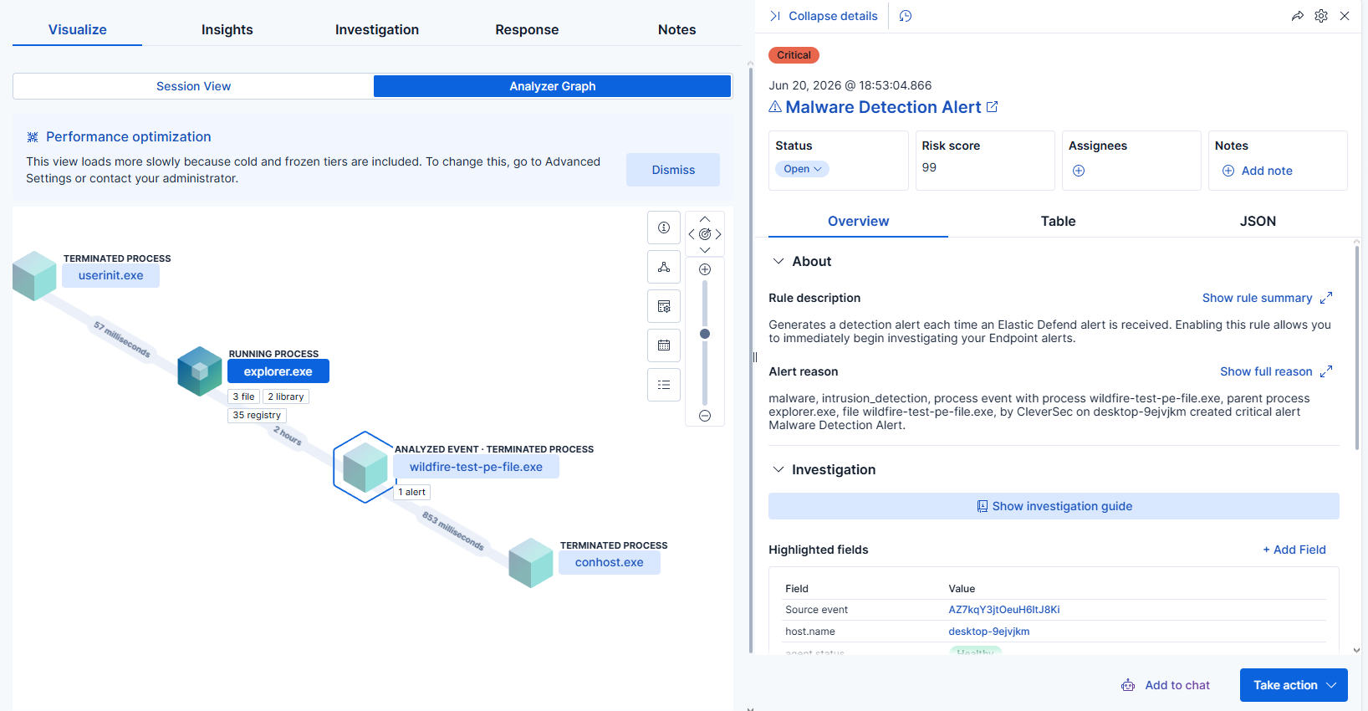This screenshot has height=711, width=1368.
Task: Switch to Analyzer Graph view
Action: point(553,86)
